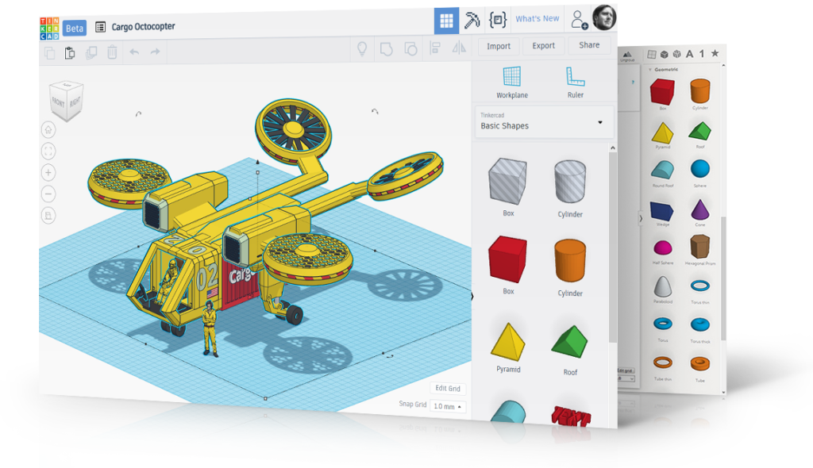The width and height of the screenshot is (813, 468).
Task: Collapse the shapes panel with the side arrow
Action: coord(472,297)
